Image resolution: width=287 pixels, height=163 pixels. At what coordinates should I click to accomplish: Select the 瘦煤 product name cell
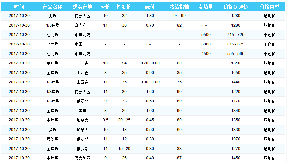pyautogui.click(x=52, y=130)
